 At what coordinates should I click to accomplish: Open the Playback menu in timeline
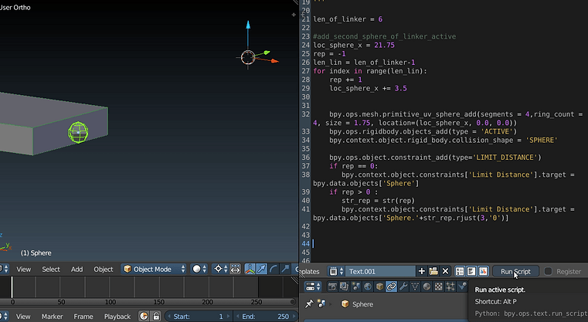tap(117, 317)
